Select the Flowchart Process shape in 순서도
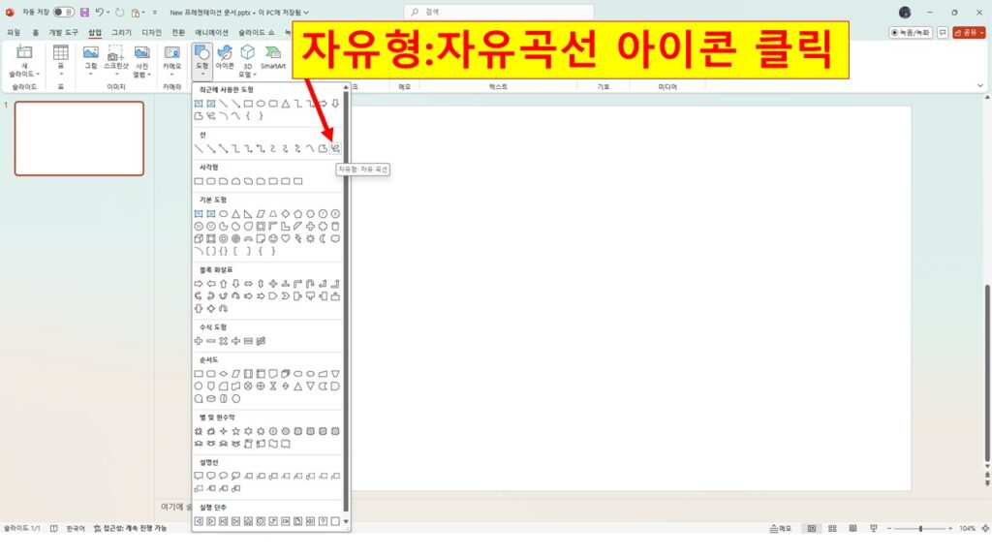This screenshot has height=558, width=992. point(199,374)
